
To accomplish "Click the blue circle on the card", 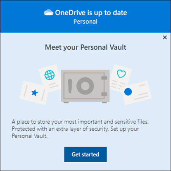I will click(x=128, y=92).
